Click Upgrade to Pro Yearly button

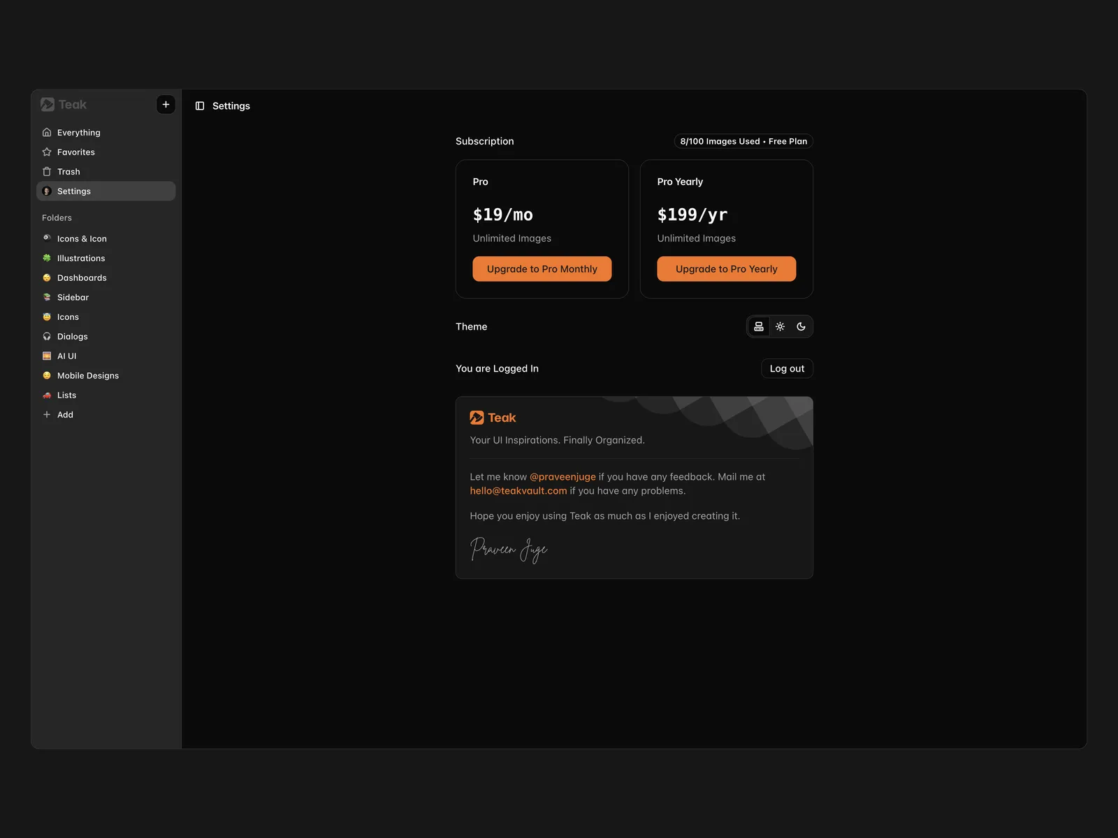click(726, 269)
